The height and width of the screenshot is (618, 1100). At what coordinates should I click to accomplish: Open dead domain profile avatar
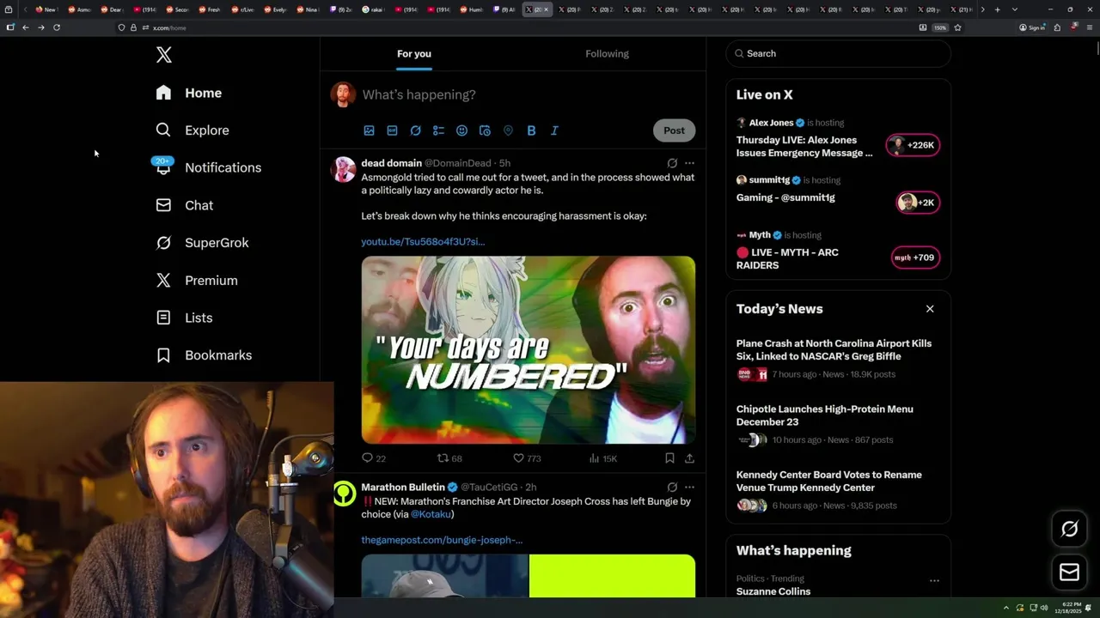[344, 169]
